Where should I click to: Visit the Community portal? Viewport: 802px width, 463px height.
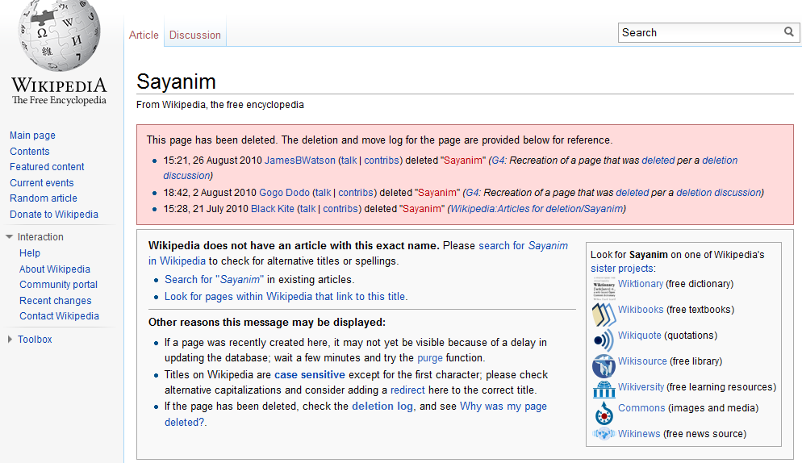tap(58, 285)
